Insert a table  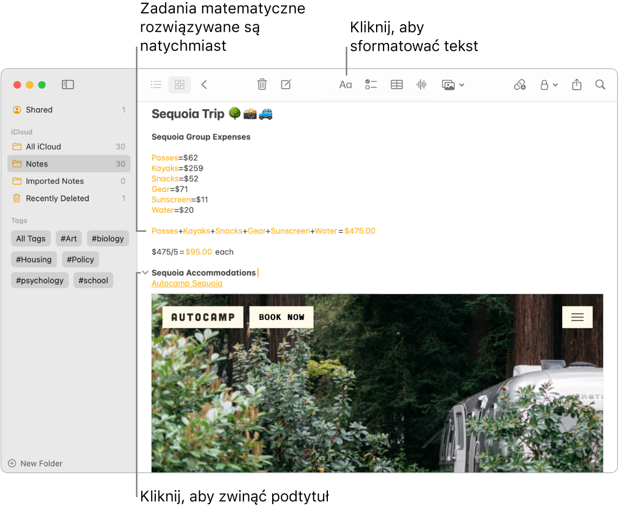coord(397,84)
